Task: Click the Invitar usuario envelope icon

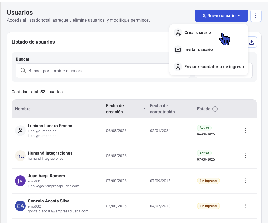Action: click(178, 50)
